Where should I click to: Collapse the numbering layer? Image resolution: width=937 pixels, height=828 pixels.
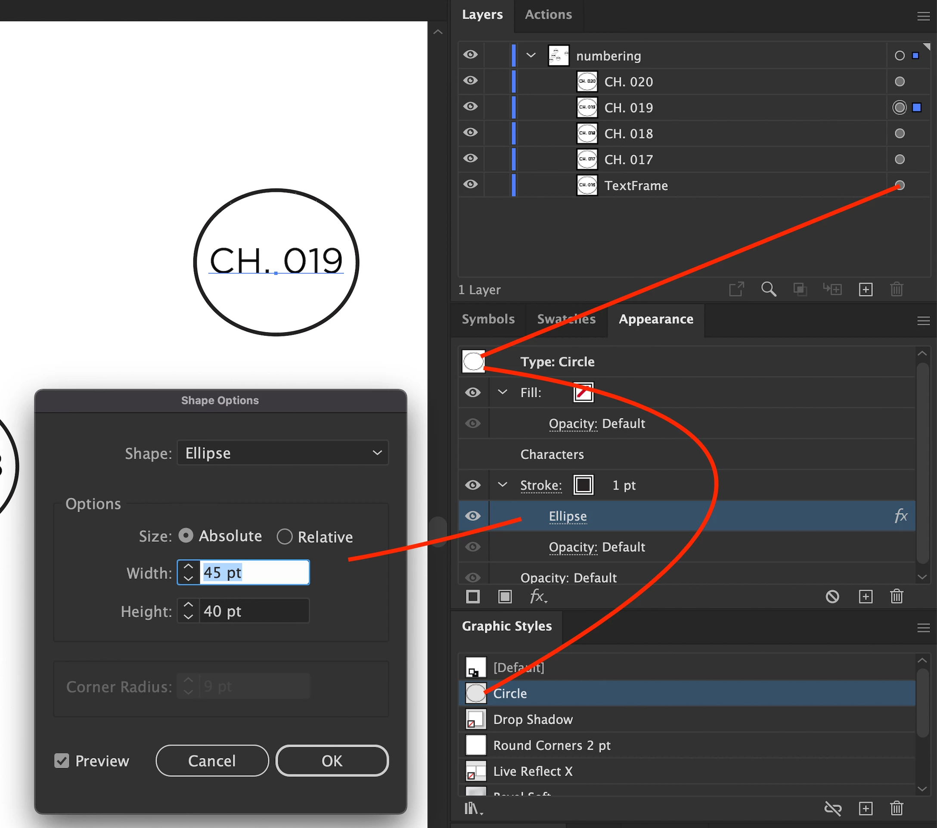(531, 56)
